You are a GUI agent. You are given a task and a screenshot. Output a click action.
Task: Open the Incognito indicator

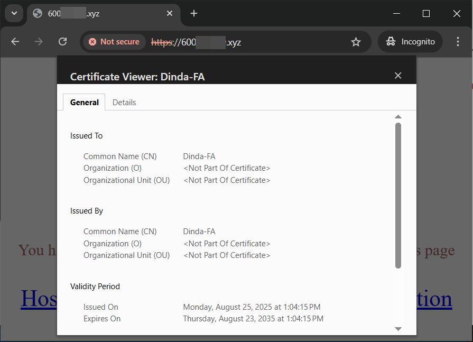[410, 42]
